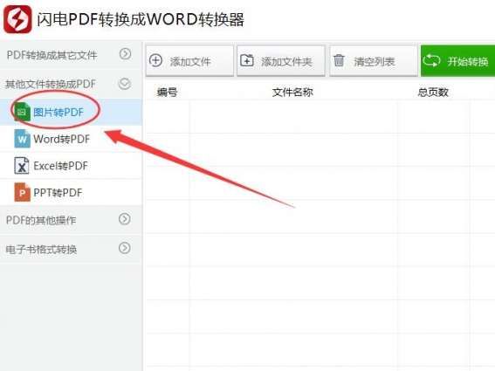Viewport: 495px width, 371px height.
Task: Click the orange PPT file icon
Action: 22,192
